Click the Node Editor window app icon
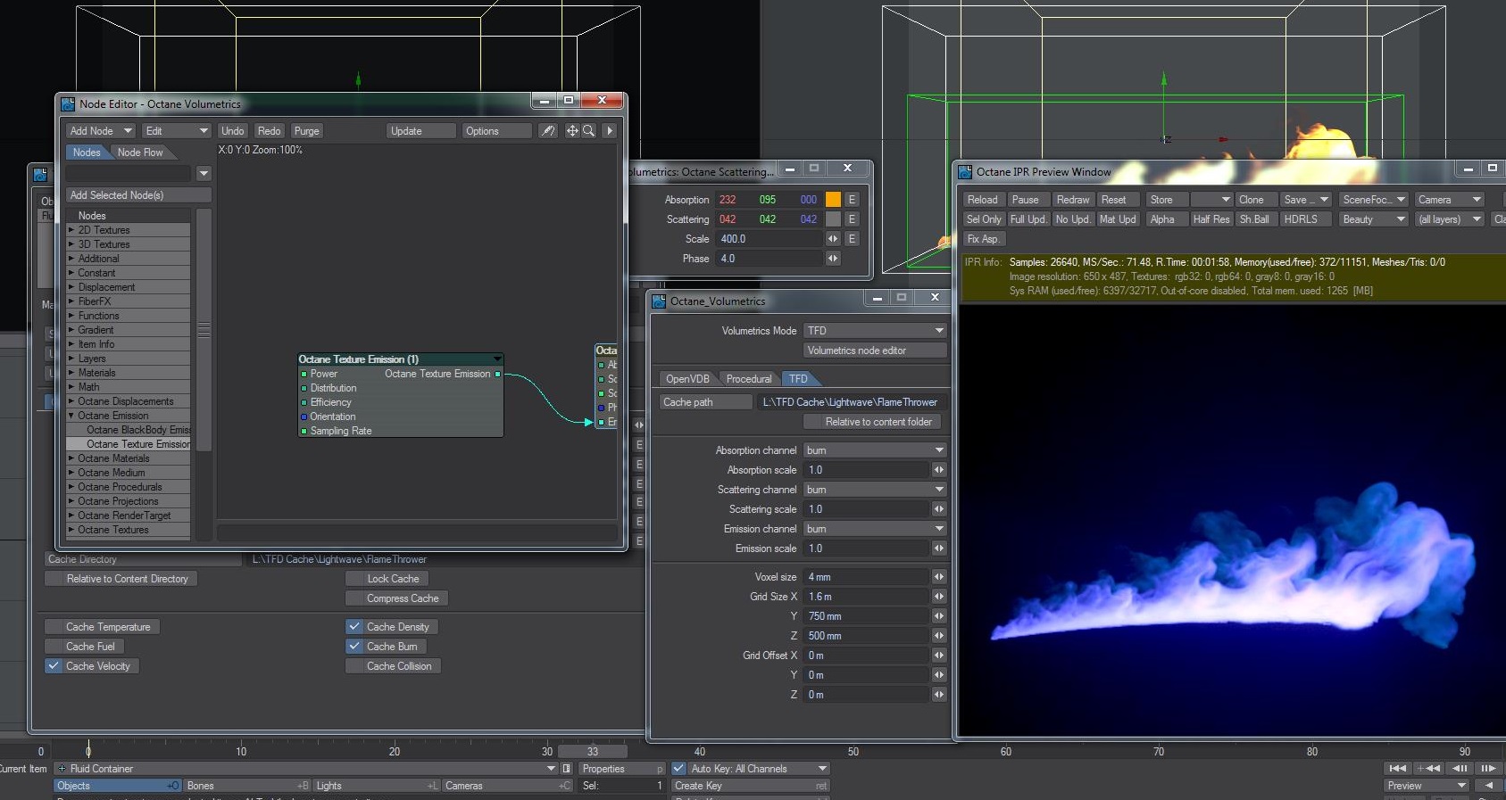The height and width of the screenshot is (800, 1506). coord(68,104)
